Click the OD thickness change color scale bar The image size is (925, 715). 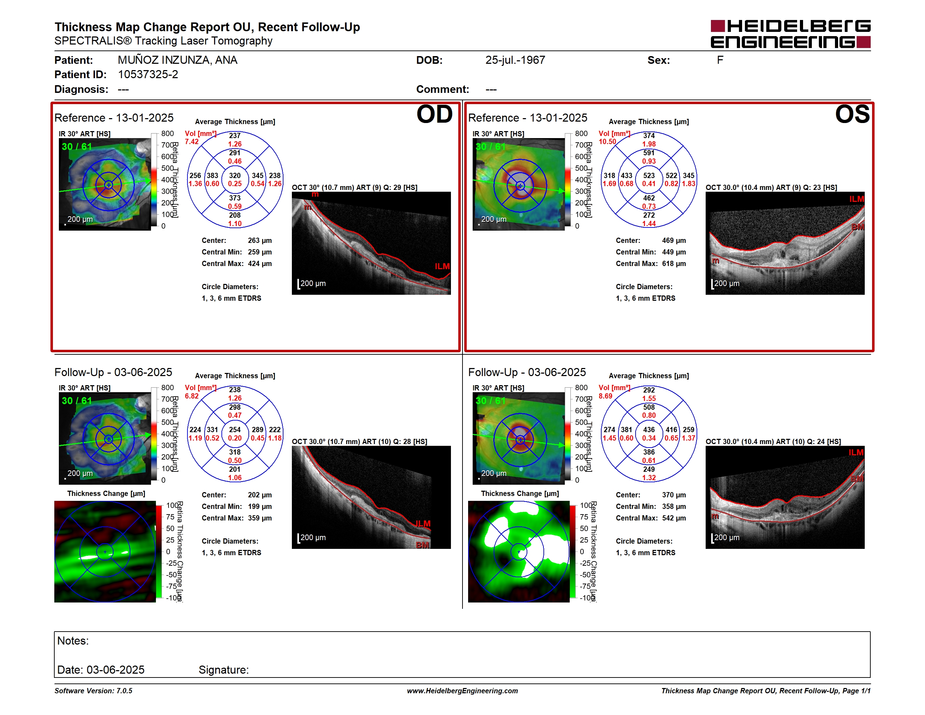pyautogui.click(x=159, y=552)
